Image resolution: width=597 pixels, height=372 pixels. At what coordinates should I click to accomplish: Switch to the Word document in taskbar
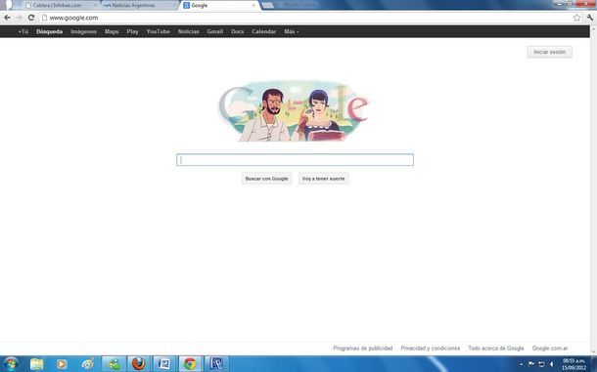pyautogui.click(x=164, y=364)
